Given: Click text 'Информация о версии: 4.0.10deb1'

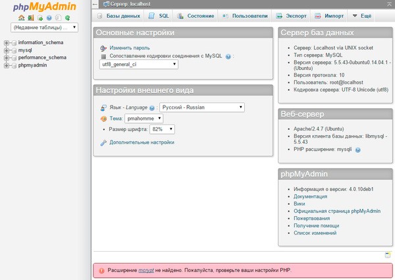Looking at the screenshot, I should [334, 189].
